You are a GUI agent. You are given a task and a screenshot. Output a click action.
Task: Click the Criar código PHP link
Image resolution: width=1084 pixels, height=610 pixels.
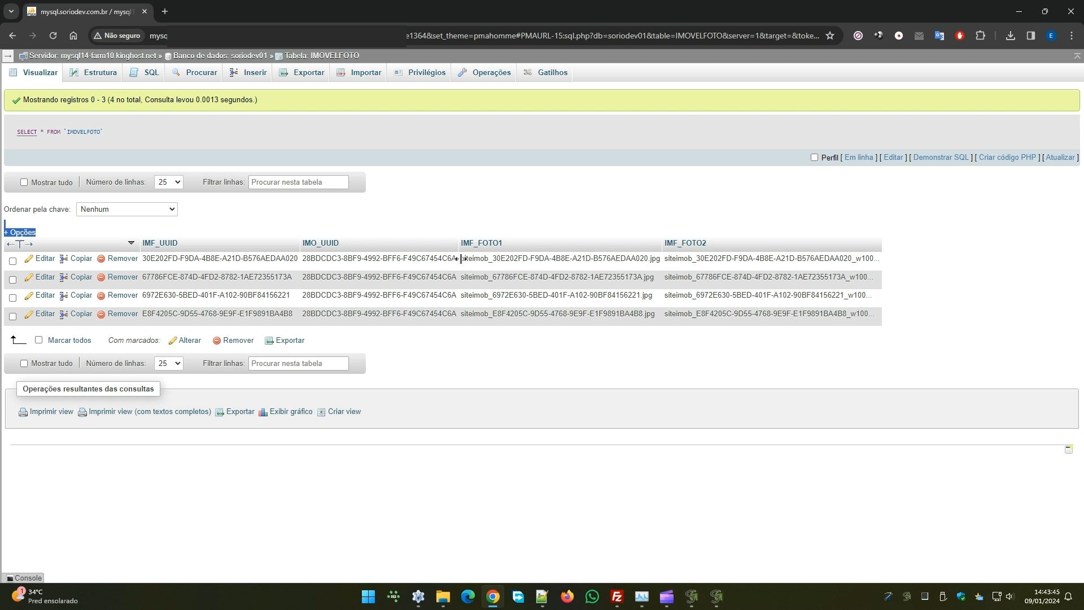pos(1007,158)
